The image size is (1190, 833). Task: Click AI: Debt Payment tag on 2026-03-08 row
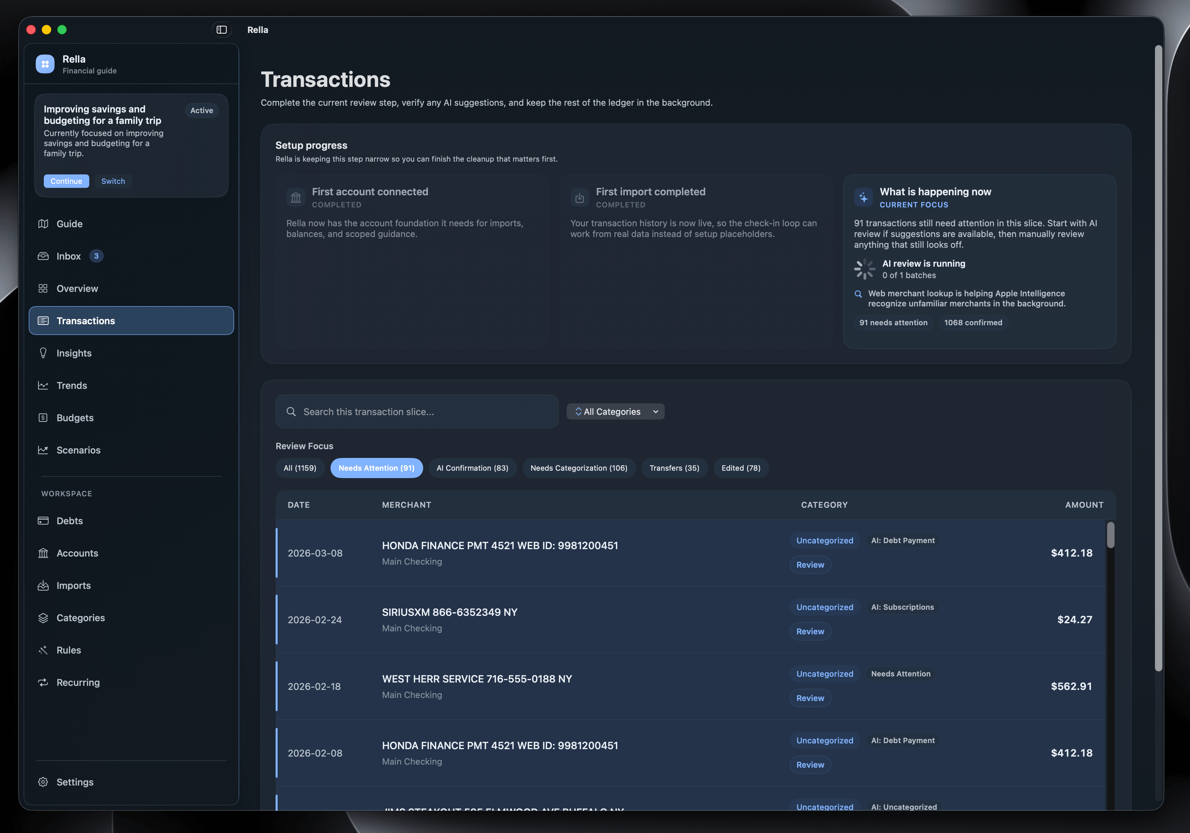(903, 540)
